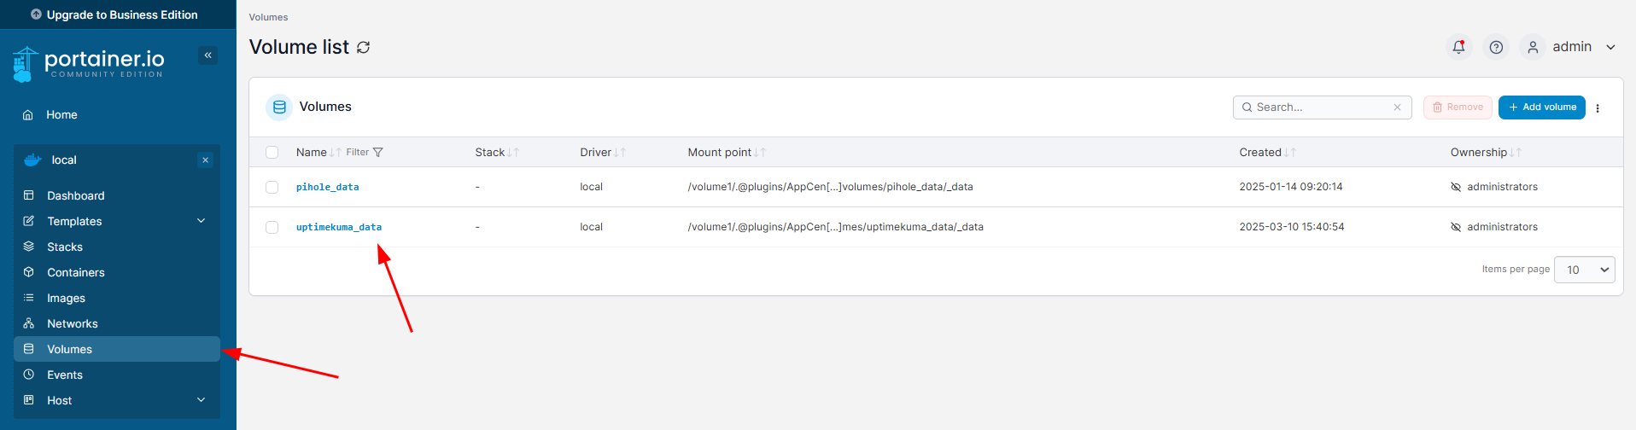The width and height of the screenshot is (1636, 430).
Task: Open the Items per page dropdown
Action: 1584,270
